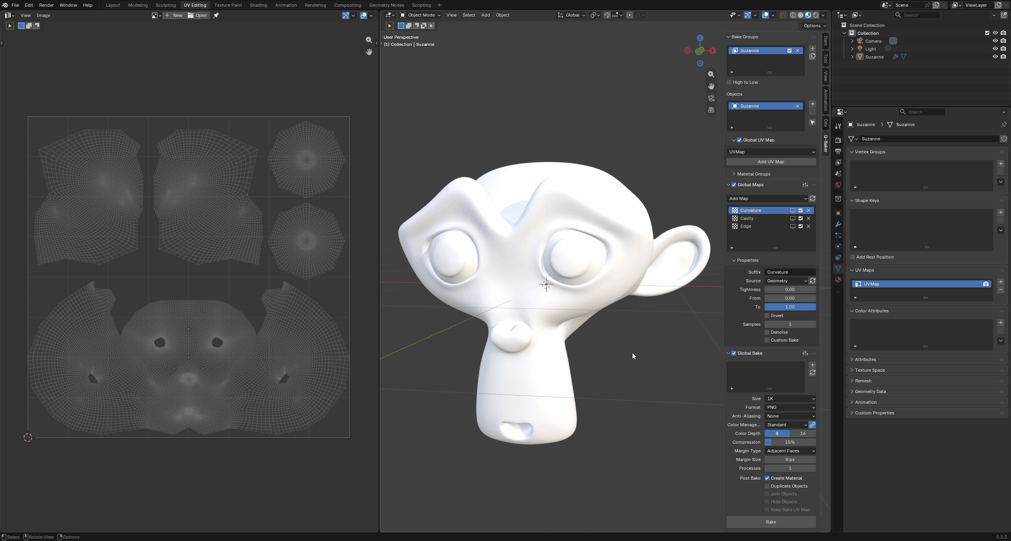Expand the Geometry Data panel

pos(869,392)
